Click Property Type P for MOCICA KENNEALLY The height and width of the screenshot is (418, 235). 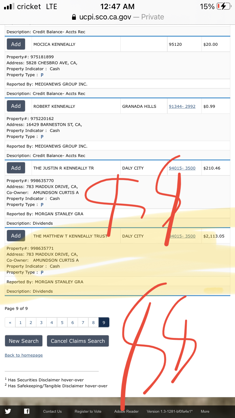42,75
